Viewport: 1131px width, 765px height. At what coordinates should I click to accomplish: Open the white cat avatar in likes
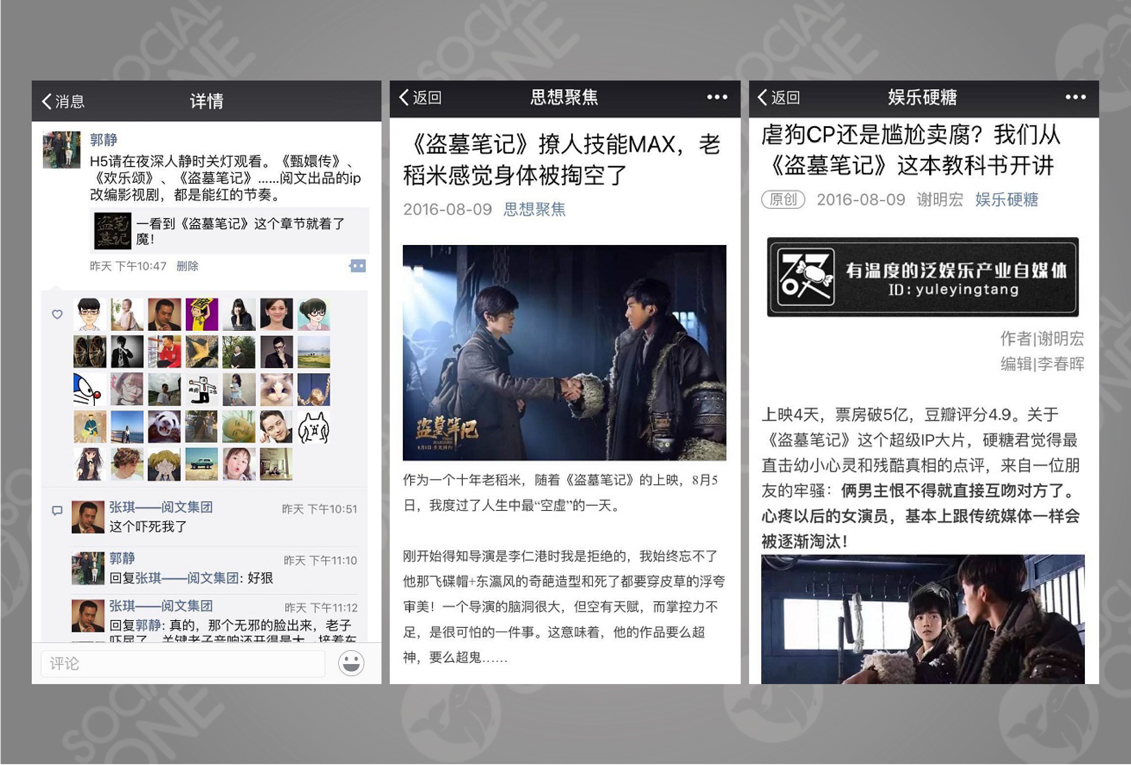coord(276,389)
